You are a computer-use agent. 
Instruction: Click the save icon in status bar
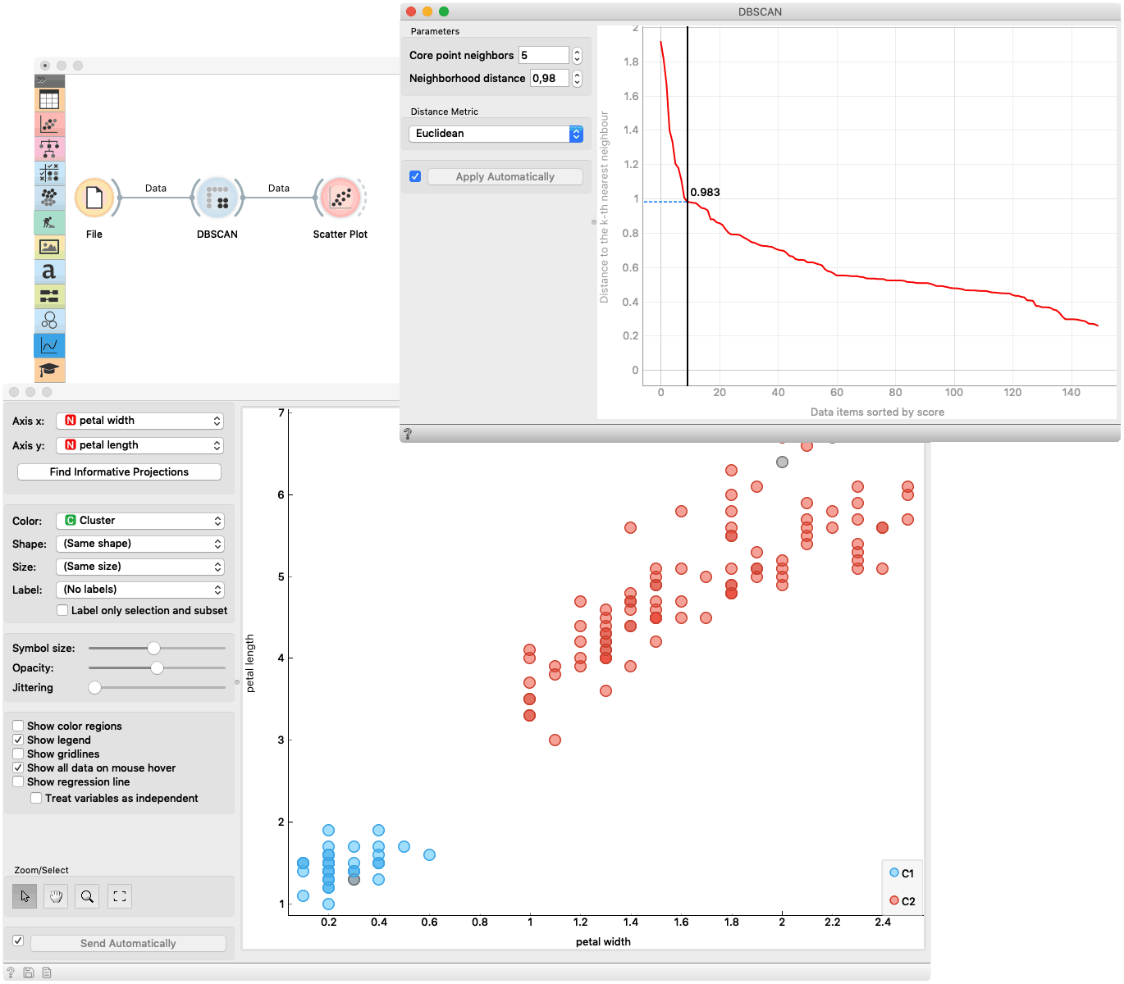29,973
